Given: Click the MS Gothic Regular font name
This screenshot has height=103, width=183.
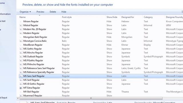Looking at the screenshot, I should tap(32, 49).
